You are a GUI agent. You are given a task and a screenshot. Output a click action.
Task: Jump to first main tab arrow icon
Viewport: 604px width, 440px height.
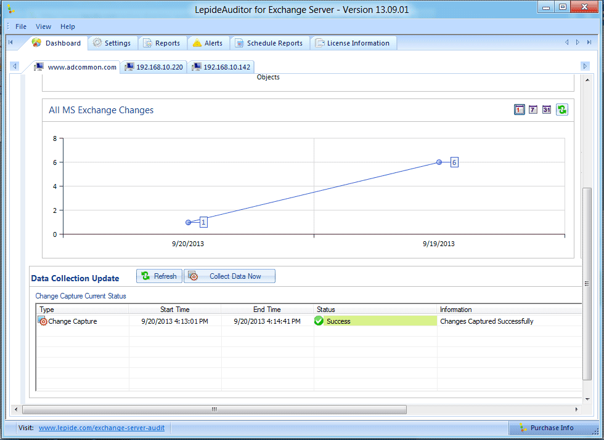[x=11, y=42]
